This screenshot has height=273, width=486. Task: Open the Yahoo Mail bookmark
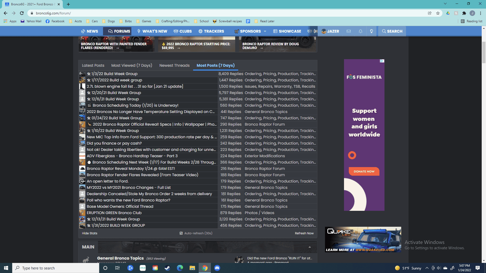(31, 21)
